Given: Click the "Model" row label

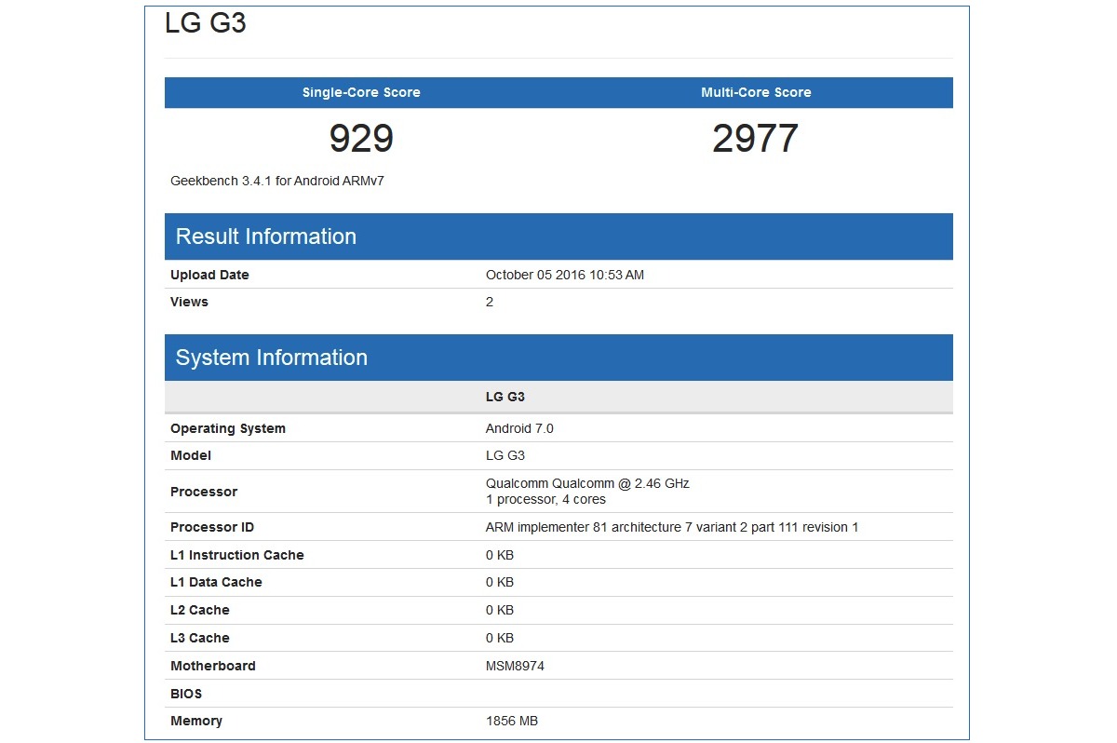Looking at the screenshot, I should pyautogui.click(x=191, y=455).
